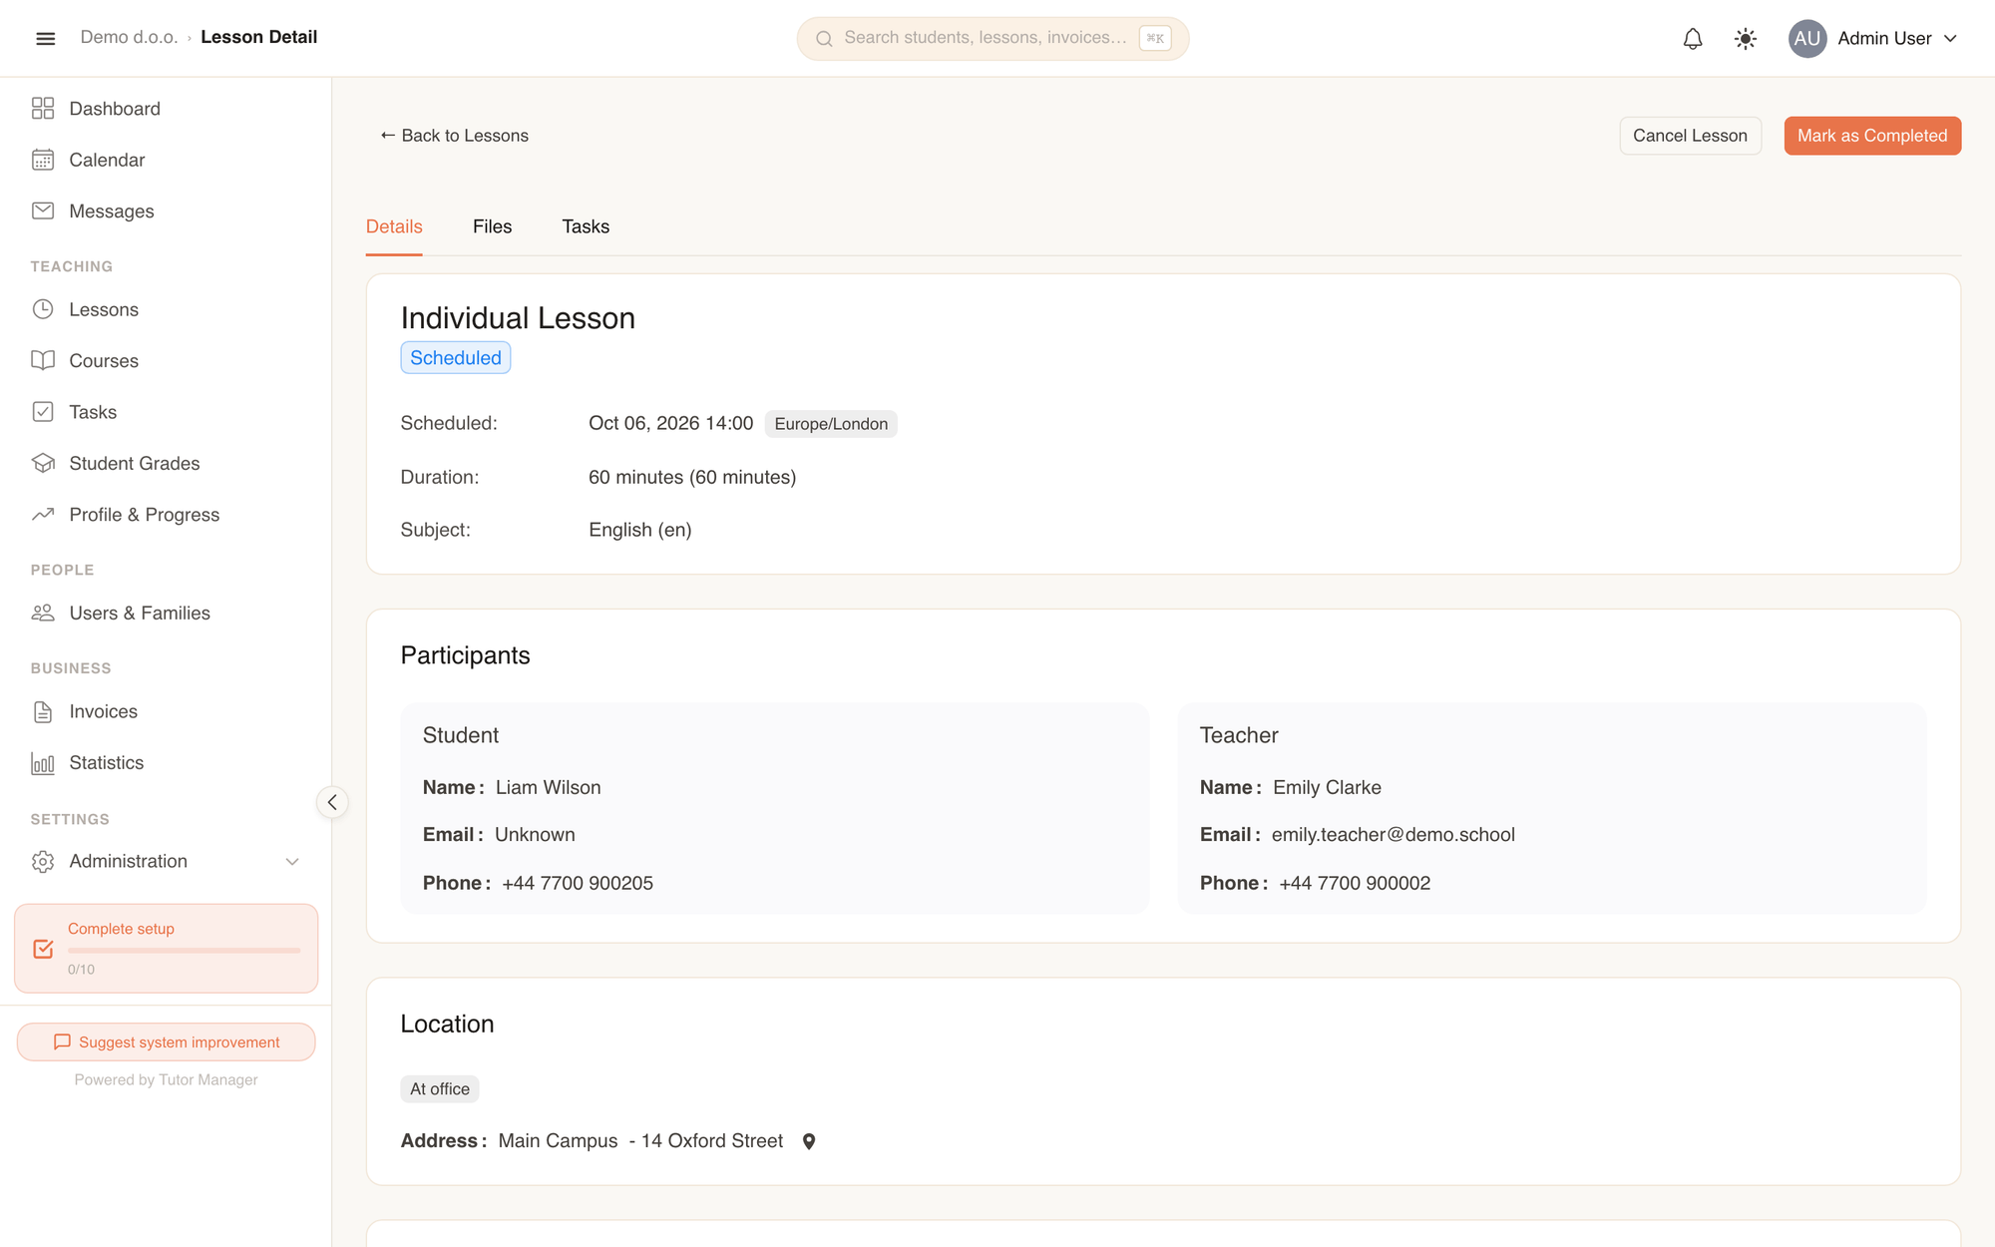Click the Profile & Progress trend icon
The height and width of the screenshot is (1247, 1995).
[x=43, y=514]
